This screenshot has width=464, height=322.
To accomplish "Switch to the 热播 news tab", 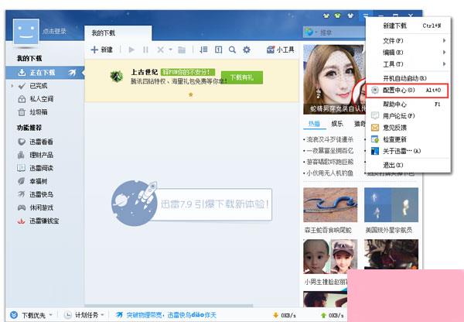I will (x=314, y=124).
